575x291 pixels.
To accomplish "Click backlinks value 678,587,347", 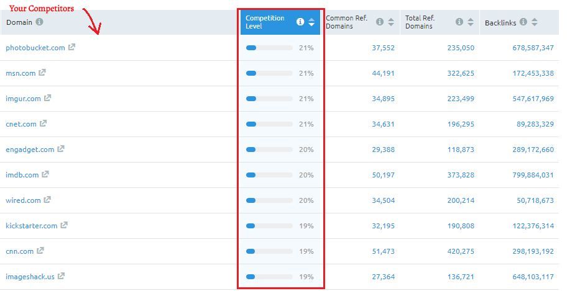I will pyautogui.click(x=533, y=48).
